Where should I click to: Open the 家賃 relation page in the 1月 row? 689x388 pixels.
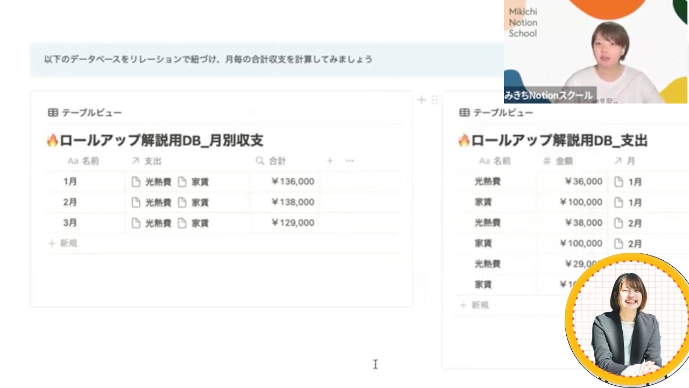tap(193, 182)
